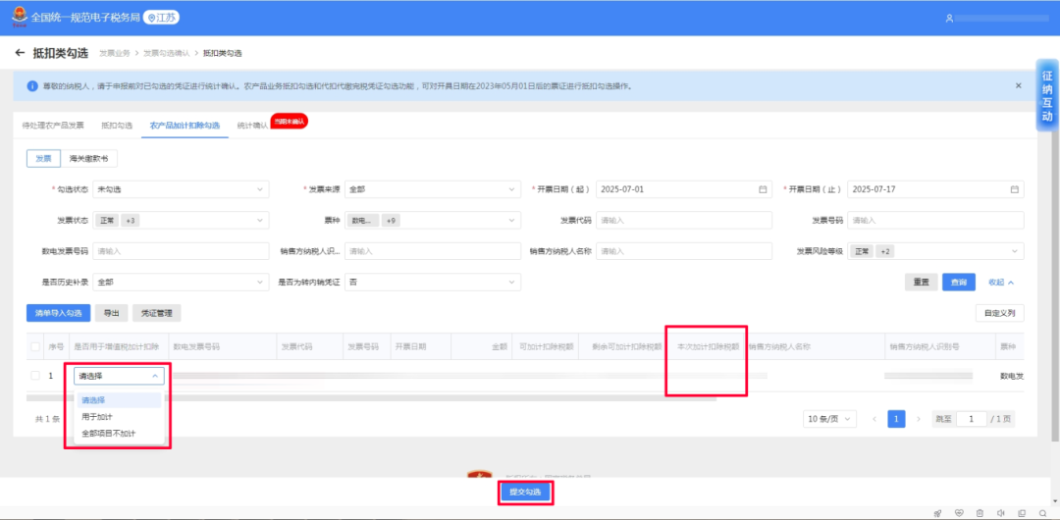Image resolution: width=1060 pixels, height=520 pixels.
Task: Click the 开票日期(止) field showing 2025-07-17
Action: (935, 189)
